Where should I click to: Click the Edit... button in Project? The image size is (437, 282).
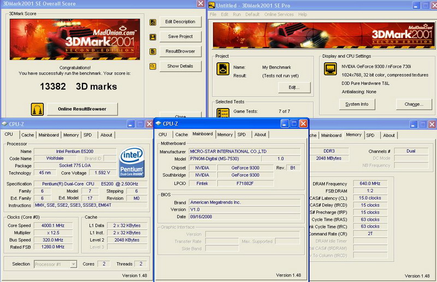tap(294, 87)
